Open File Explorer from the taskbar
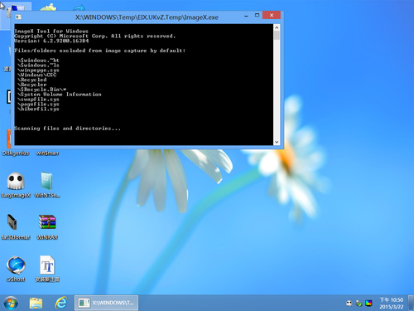This screenshot has width=414, height=311. click(36, 304)
